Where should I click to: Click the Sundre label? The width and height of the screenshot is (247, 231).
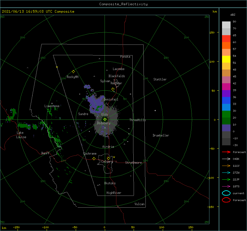[x=83, y=114]
